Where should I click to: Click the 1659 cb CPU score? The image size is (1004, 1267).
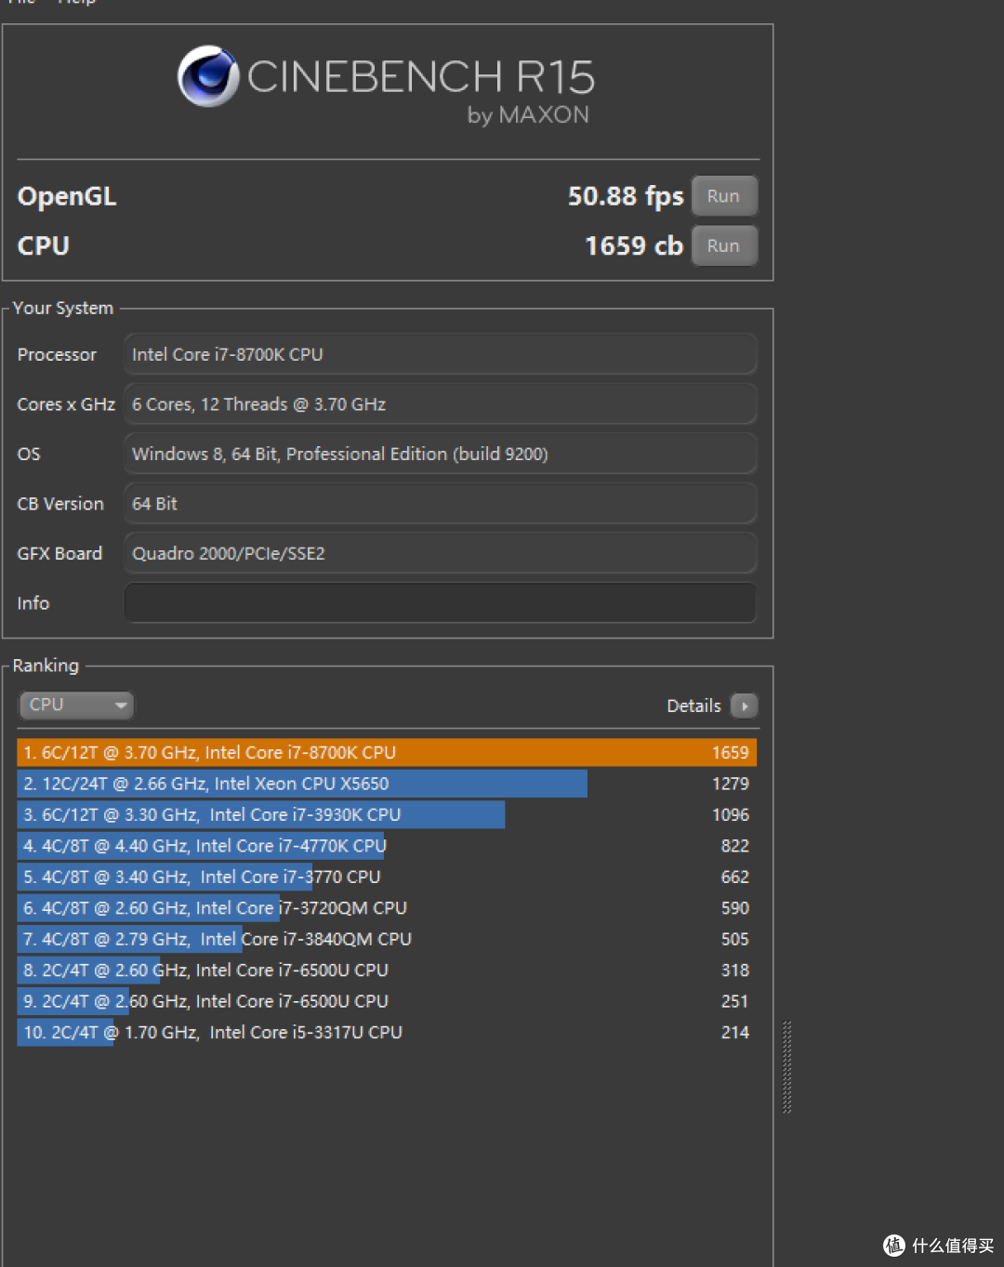(634, 246)
